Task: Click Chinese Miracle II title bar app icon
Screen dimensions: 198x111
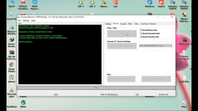Action: click(x=19, y=17)
